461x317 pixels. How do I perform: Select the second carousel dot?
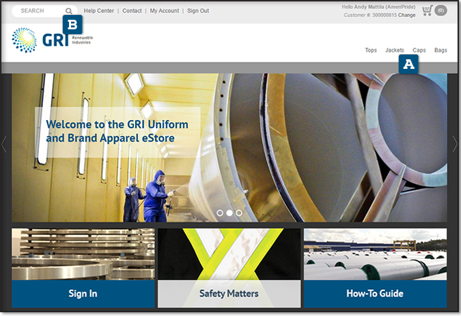pos(229,213)
